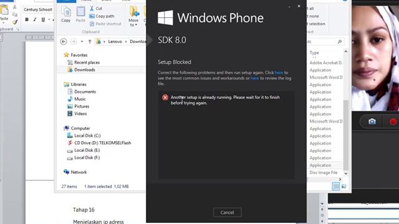
Task: Open the first 'here' link for common issues
Action: click(279, 73)
